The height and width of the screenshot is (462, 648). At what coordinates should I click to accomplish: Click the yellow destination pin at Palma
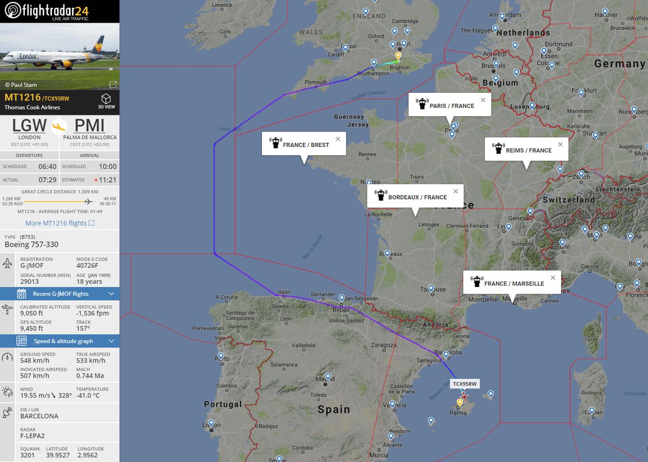pos(460,402)
